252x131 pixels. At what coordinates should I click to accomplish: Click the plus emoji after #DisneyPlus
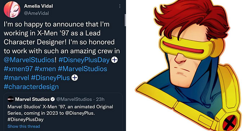[x=75, y=78]
